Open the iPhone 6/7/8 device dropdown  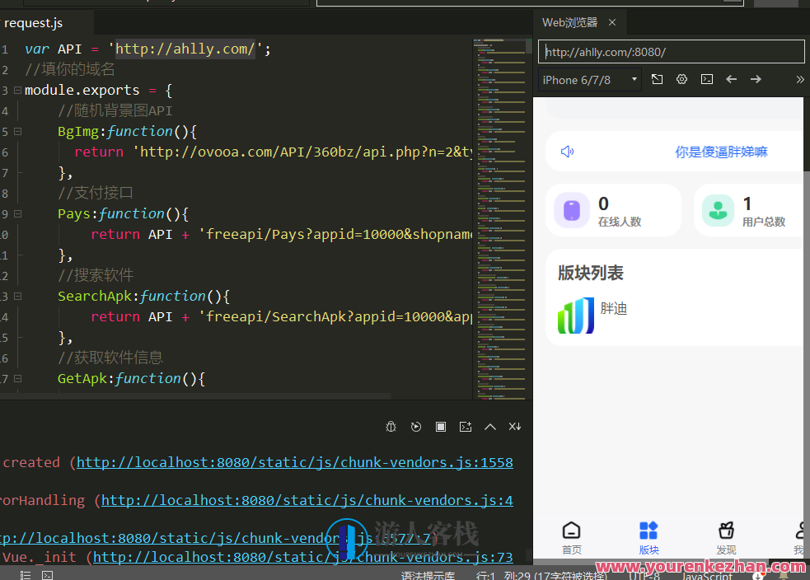(x=588, y=79)
